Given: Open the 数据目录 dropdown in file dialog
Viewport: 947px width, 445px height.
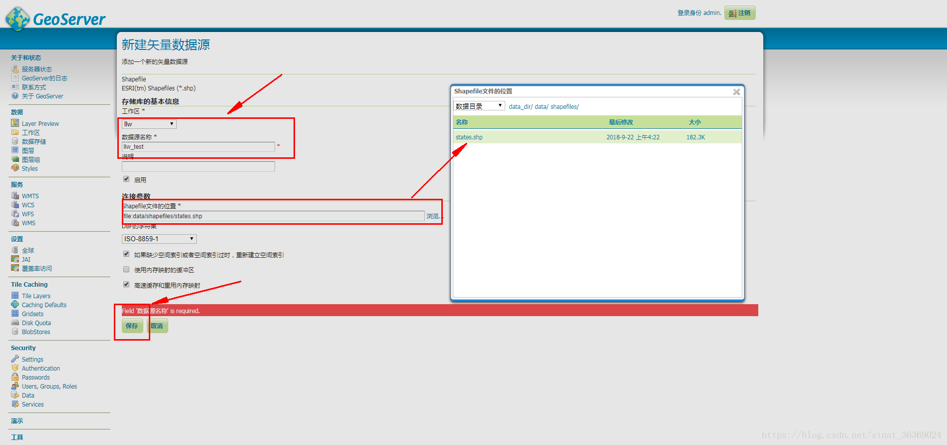Looking at the screenshot, I should coord(479,106).
